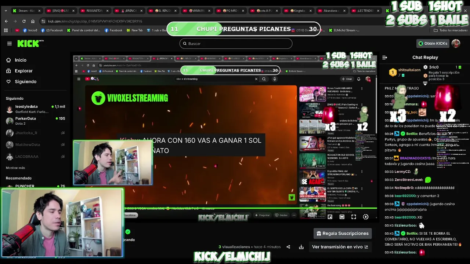Open the Kick sidebar hamburger menu
The image size is (470, 264).
point(10,44)
